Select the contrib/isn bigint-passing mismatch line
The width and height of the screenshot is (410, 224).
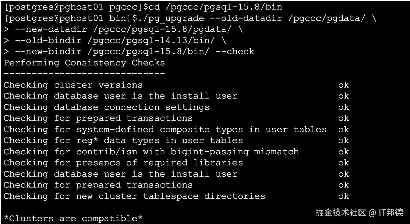coord(151,152)
